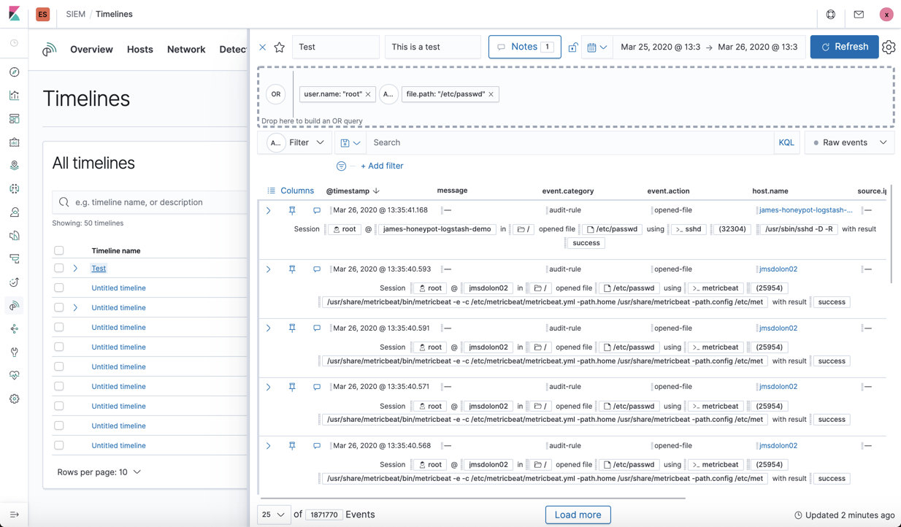Open the Management gear icon in sidebar
The width and height of the screenshot is (901, 527).
tap(14, 399)
